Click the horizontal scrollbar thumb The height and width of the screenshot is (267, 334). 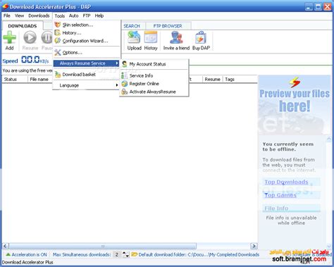[103, 246]
